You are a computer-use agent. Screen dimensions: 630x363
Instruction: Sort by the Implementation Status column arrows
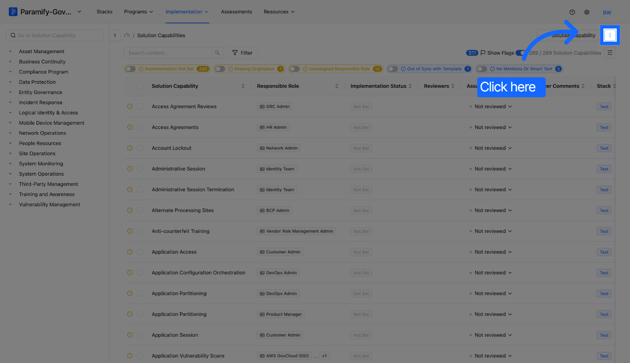[x=410, y=86]
